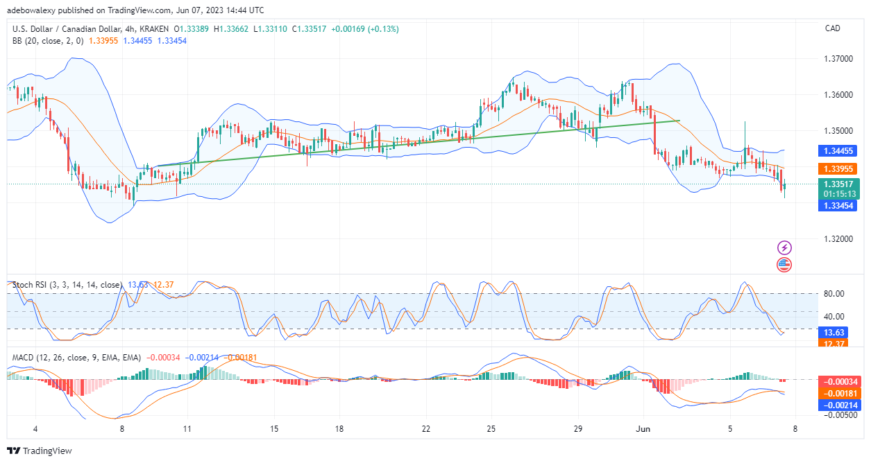
Task: Click the 80.00 level on the Stoch RSI scale
Action: pos(834,294)
